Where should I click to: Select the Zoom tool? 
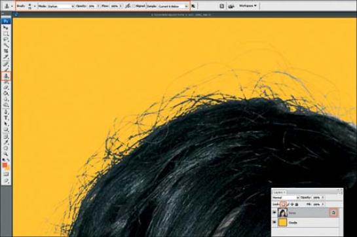(x=6, y=155)
